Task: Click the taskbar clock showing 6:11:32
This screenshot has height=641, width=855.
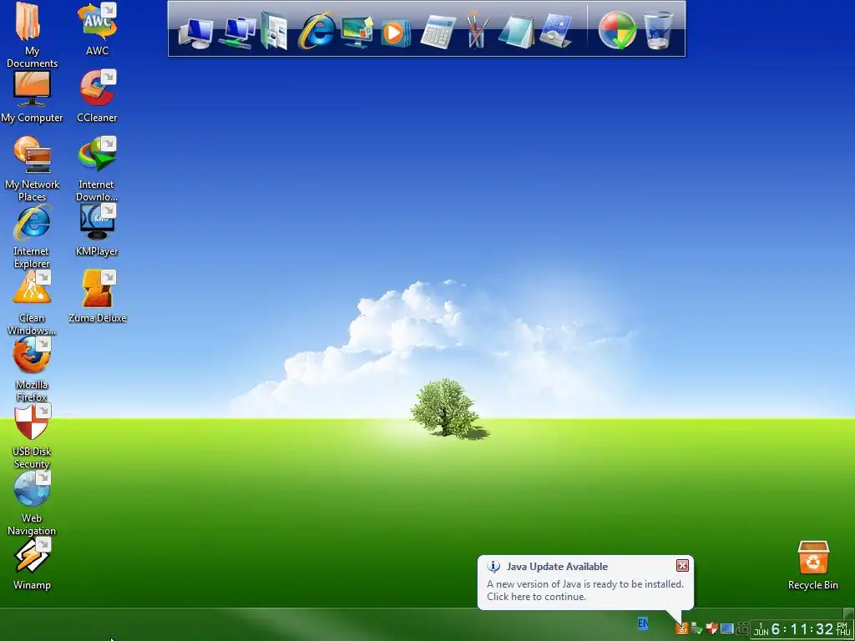Action: pos(802,629)
